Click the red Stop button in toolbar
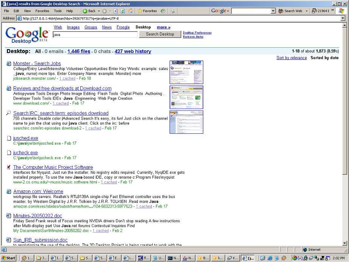This screenshot has height=262, width=349. [115, 11]
